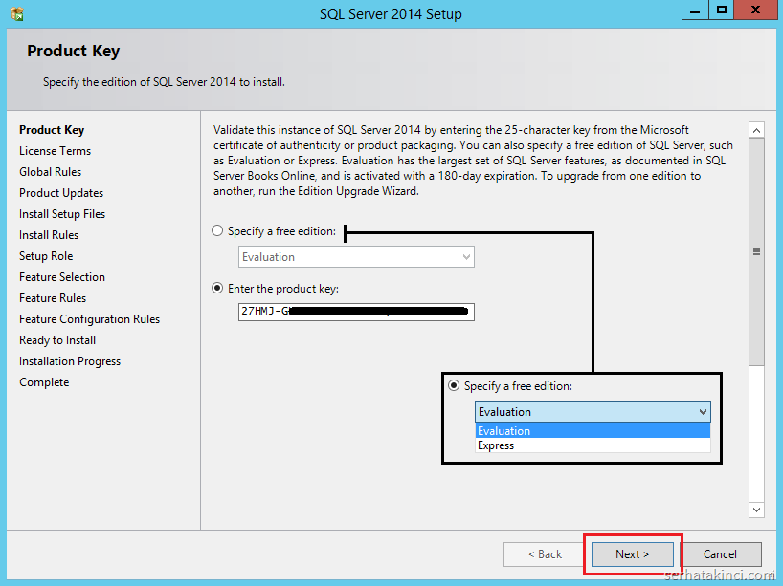Click the Cancel button
The image size is (783, 586).
(x=720, y=553)
